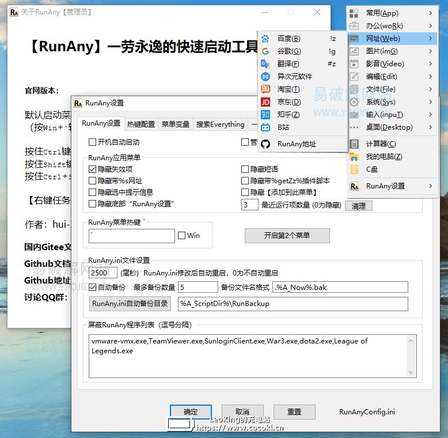The width and height of the screenshot is (448, 438).
Task: Enable the 隐藏短语 checkbox
Action: (x=245, y=169)
